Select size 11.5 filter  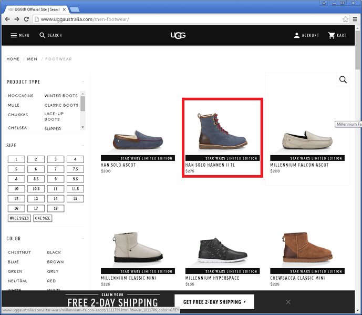[75, 189]
